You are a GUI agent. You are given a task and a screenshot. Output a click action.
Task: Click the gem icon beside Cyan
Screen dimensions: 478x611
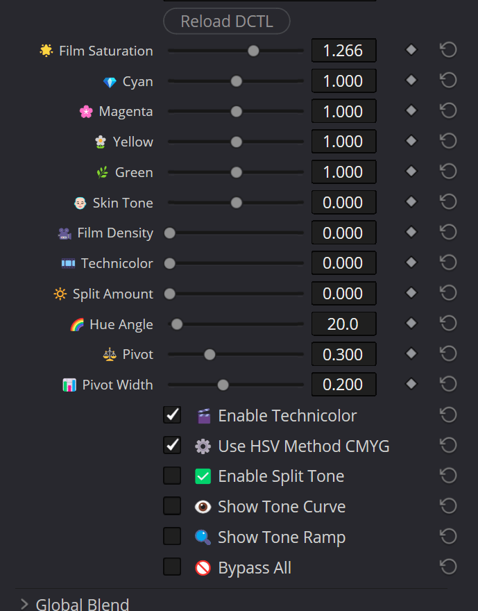pos(109,81)
